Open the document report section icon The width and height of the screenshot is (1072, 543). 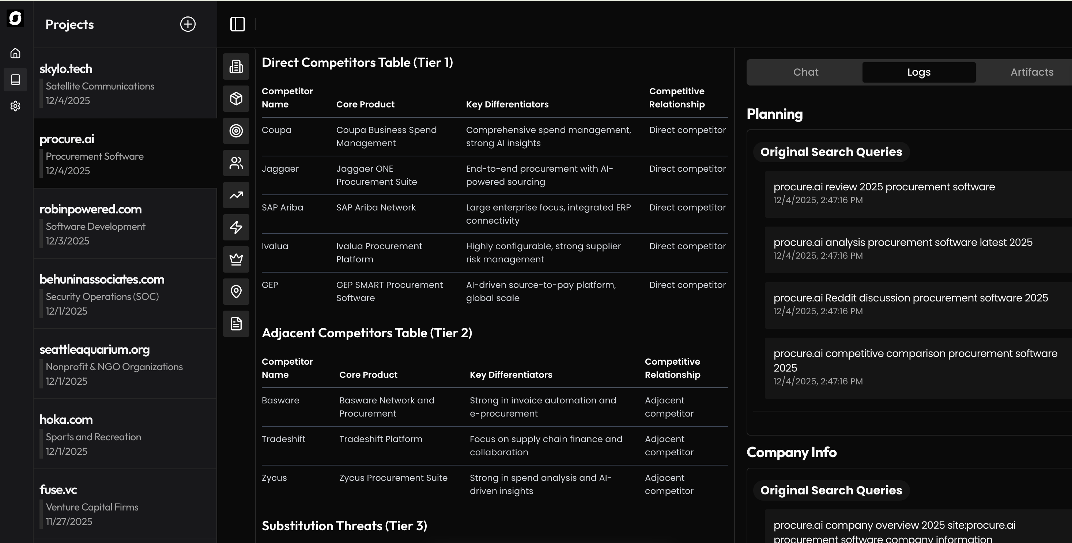pyautogui.click(x=236, y=323)
